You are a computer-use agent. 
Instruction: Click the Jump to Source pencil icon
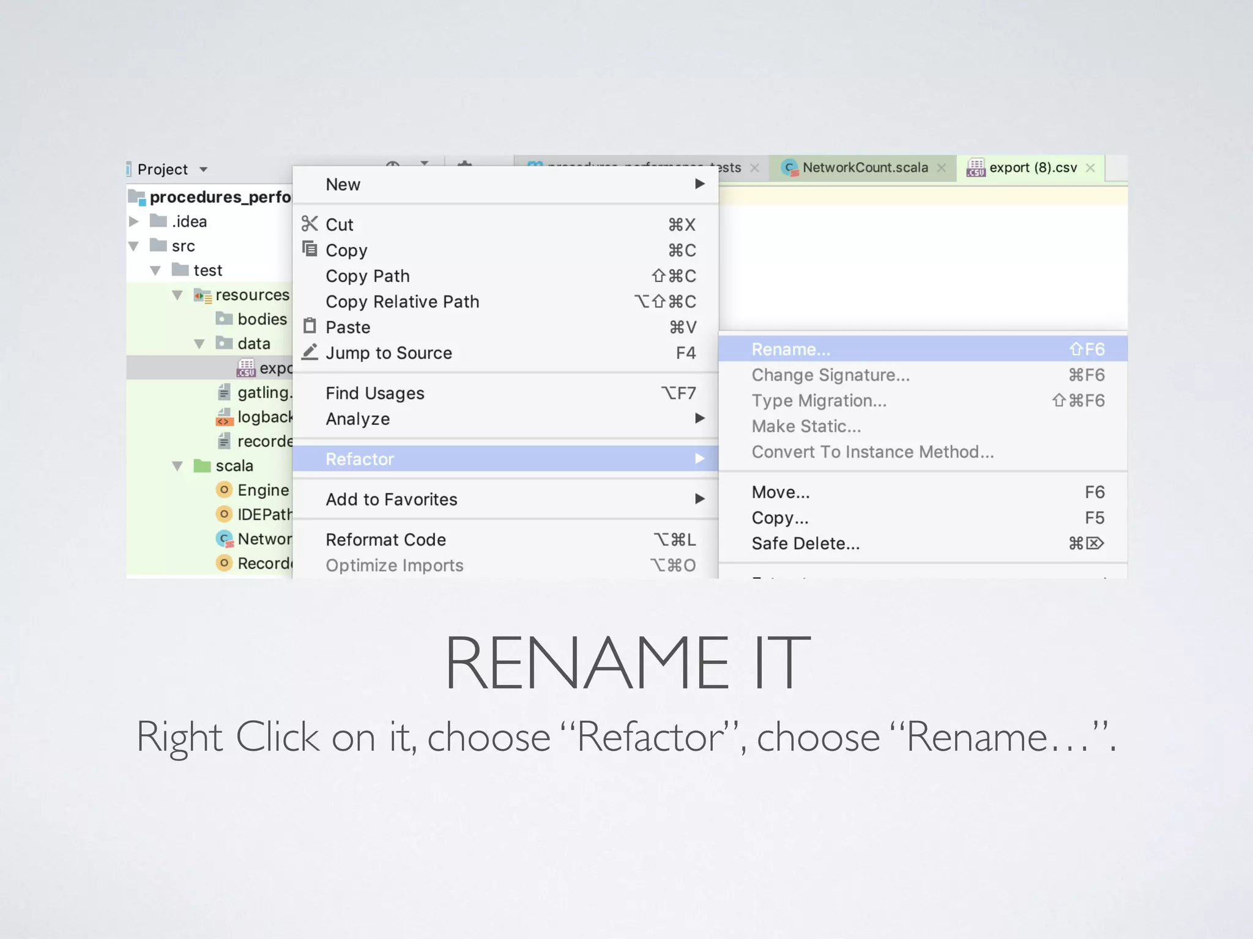[x=310, y=352]
